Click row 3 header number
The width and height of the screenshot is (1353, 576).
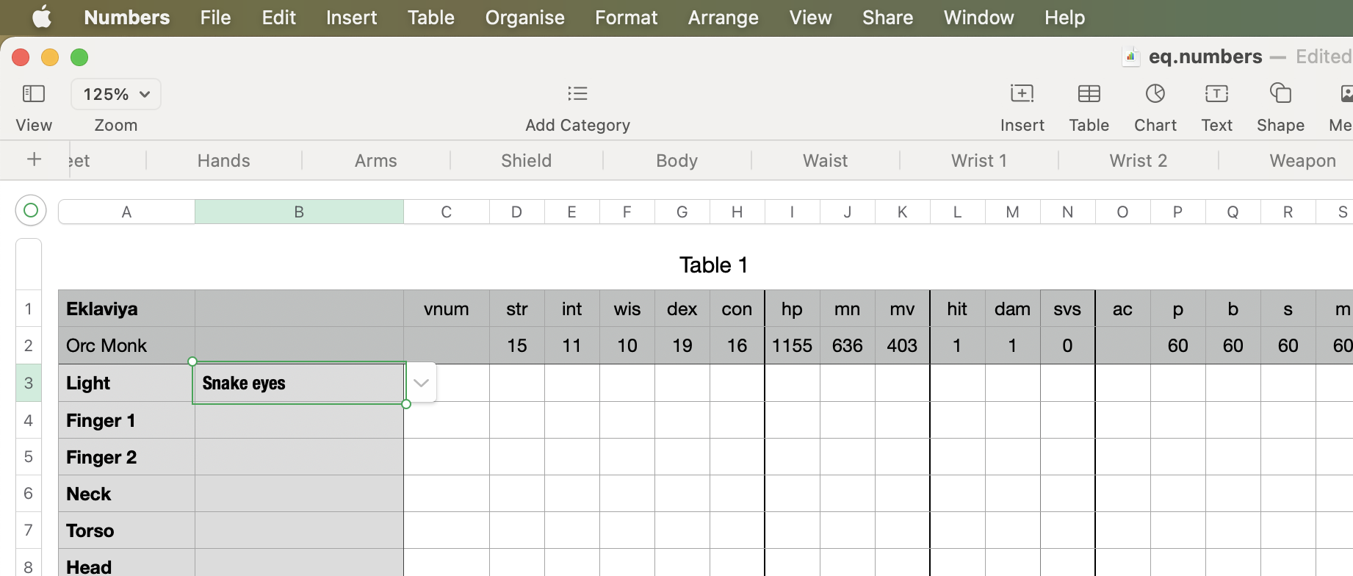(29, 383)
